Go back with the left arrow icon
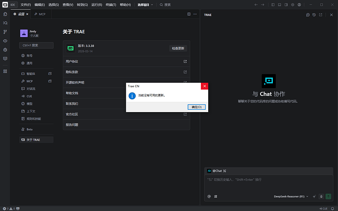This screenshot has width=338, height=211. click(256, 5)
